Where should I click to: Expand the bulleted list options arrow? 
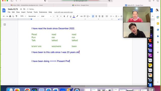119,16
